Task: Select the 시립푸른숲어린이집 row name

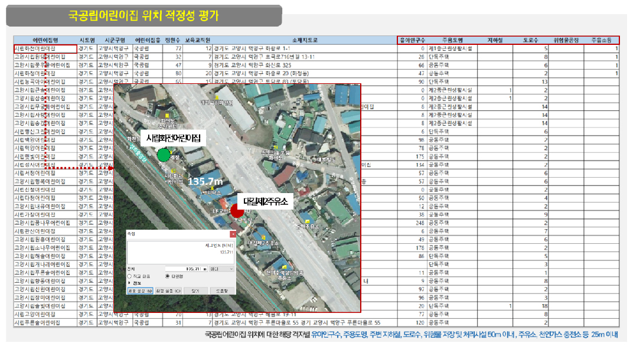Action: coord(45,322)
